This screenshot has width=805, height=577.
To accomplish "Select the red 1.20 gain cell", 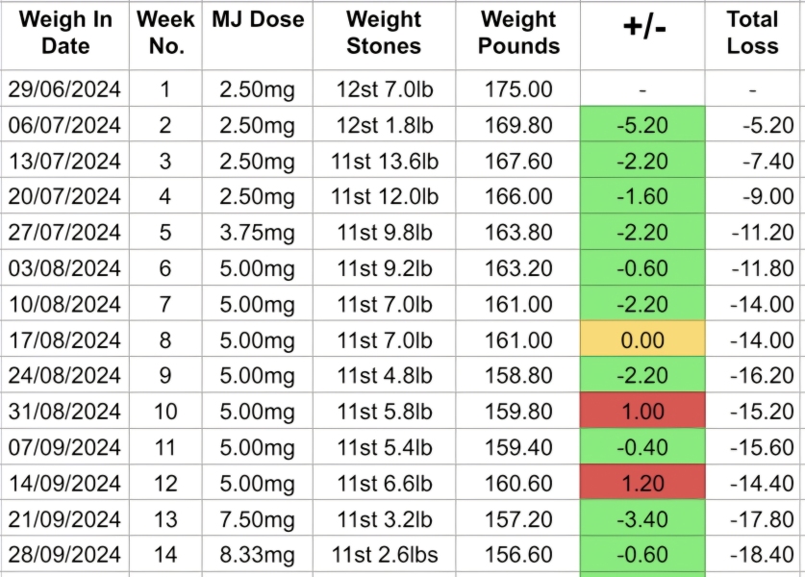I will pyautogui.click(x=642, y=484).
